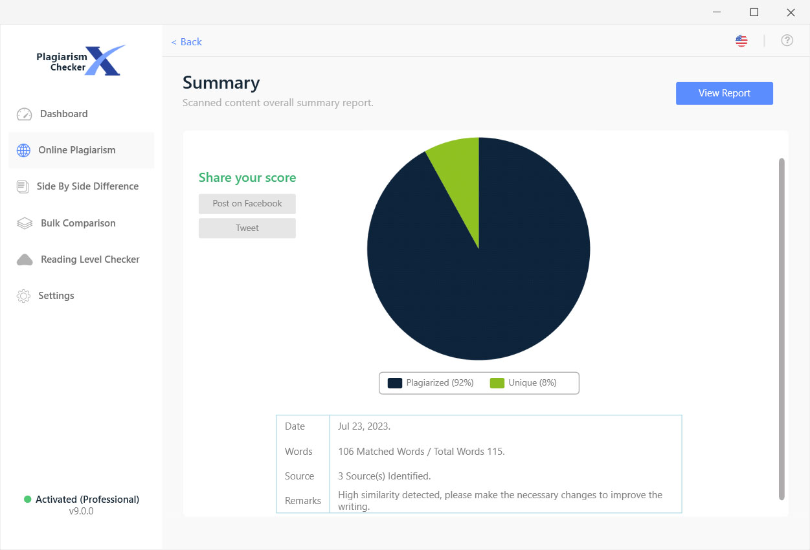Click the Online Plagiarism globe icon
Image resolution: width=810 pixels, height=550 pixels.
[x=23, y=150]
